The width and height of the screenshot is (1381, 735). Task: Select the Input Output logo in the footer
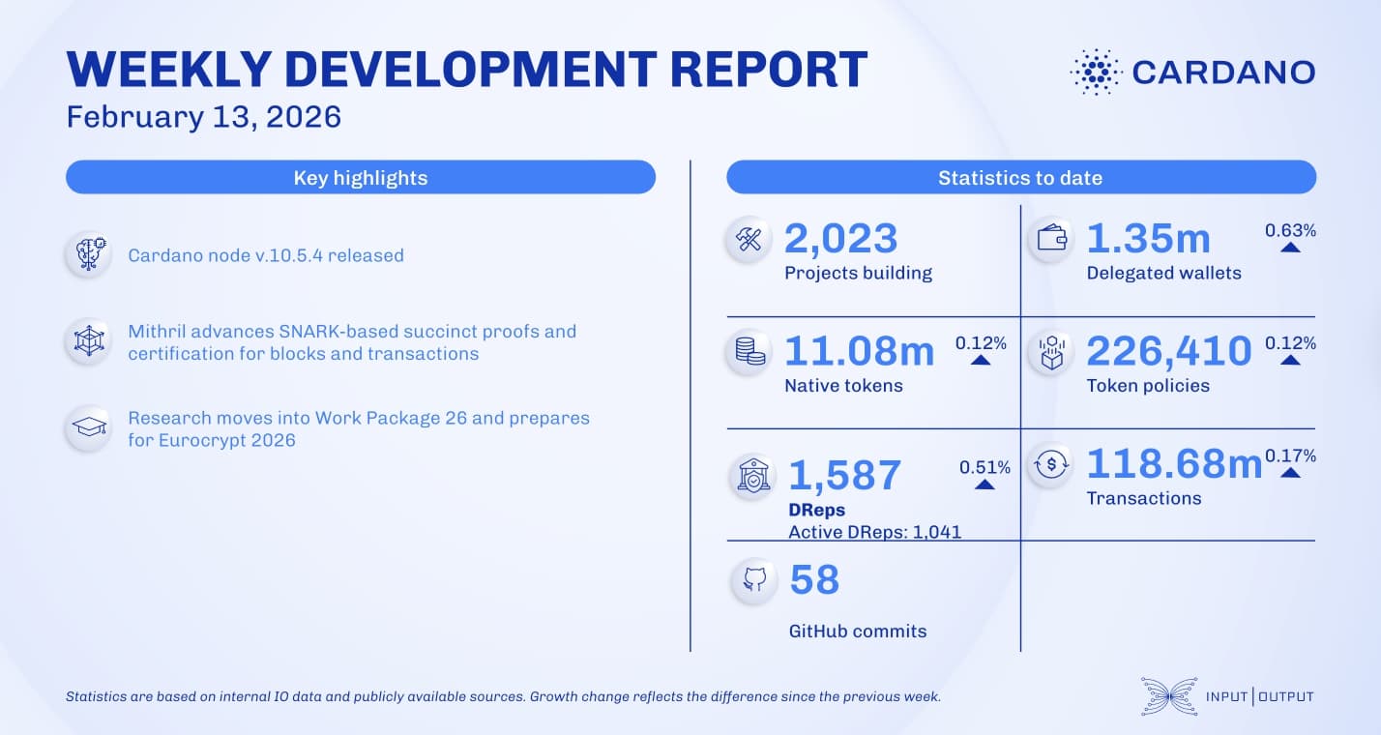[1228, 696]
